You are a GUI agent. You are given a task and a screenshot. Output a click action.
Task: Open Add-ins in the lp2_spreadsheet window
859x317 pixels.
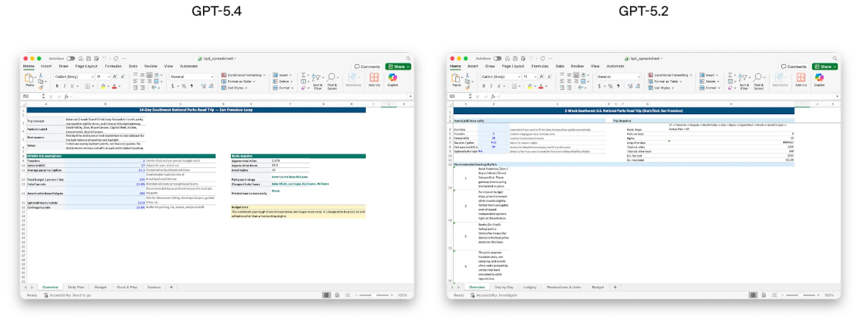801,79
